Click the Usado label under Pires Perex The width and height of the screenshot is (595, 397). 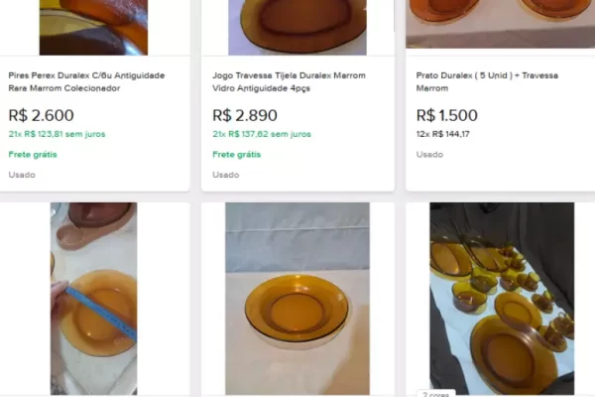coord(22,175)
